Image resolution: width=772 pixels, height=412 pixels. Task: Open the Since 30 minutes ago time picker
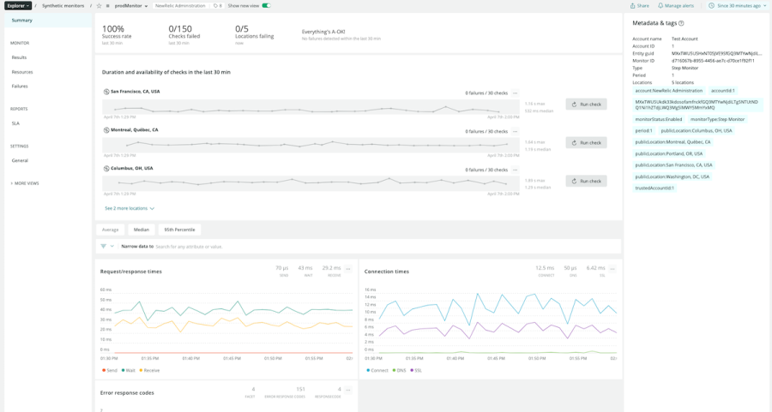click(x=738, y=6)
